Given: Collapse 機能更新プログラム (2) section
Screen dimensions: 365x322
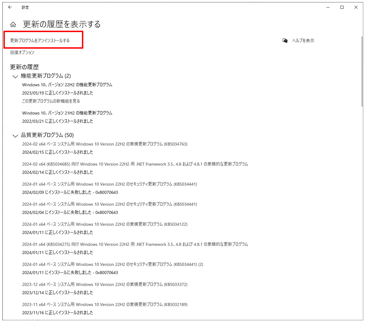Looking at the screenshot, I should pos(15,76).
